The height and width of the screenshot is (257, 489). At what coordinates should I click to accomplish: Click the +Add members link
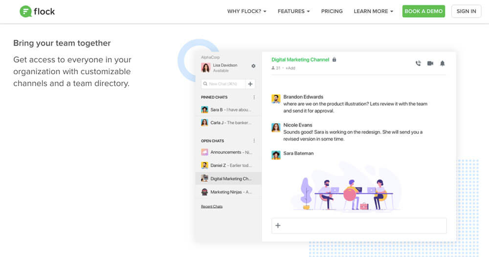pyautogui.click(x=290, y=68)
